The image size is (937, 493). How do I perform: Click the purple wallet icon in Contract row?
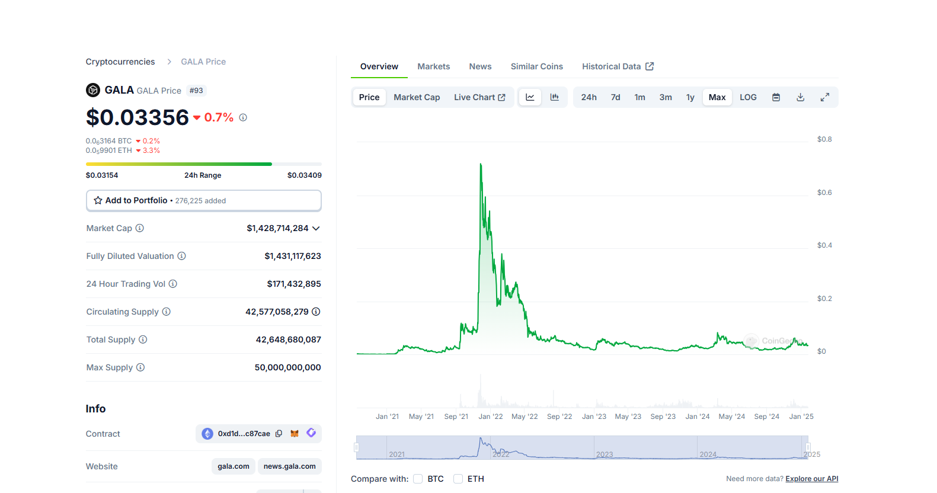tap(311, 433)
